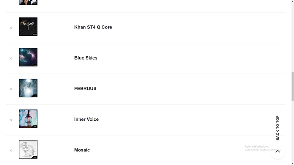Click the BACK TO TOP vertical text
The width and height of the screenshot is (294, 165).
tap(277, 128)
